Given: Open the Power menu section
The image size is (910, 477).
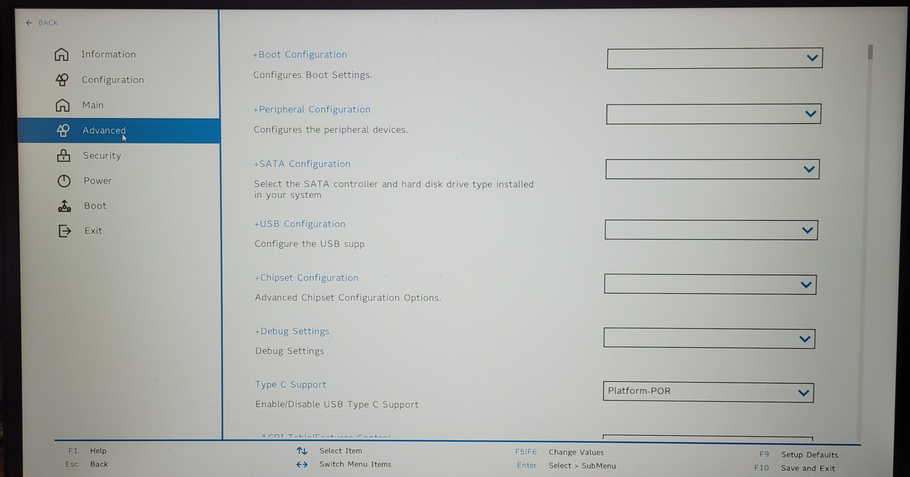Looking at the screenshot, I should coord(97,181).
